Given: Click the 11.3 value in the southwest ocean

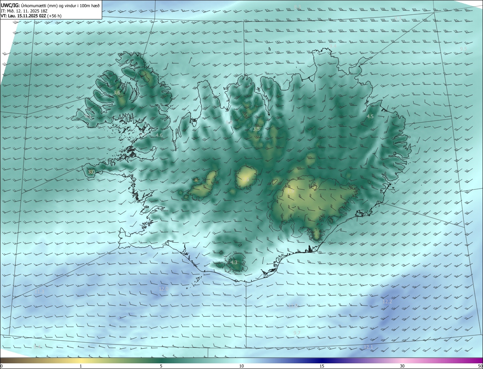Looking at the screenshot, I should (39, 292).
